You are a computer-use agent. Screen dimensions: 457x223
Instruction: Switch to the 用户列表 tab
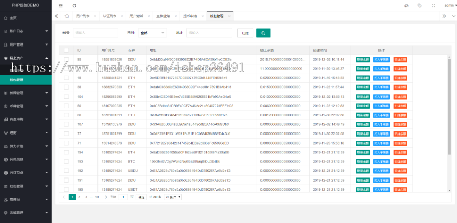pos(82,16)
